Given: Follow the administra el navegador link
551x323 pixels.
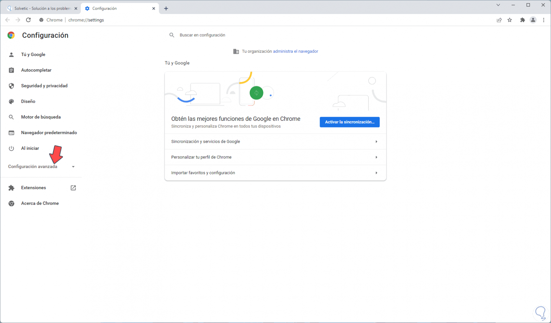Looking at the screenshot, I should [x=296, y=51].
